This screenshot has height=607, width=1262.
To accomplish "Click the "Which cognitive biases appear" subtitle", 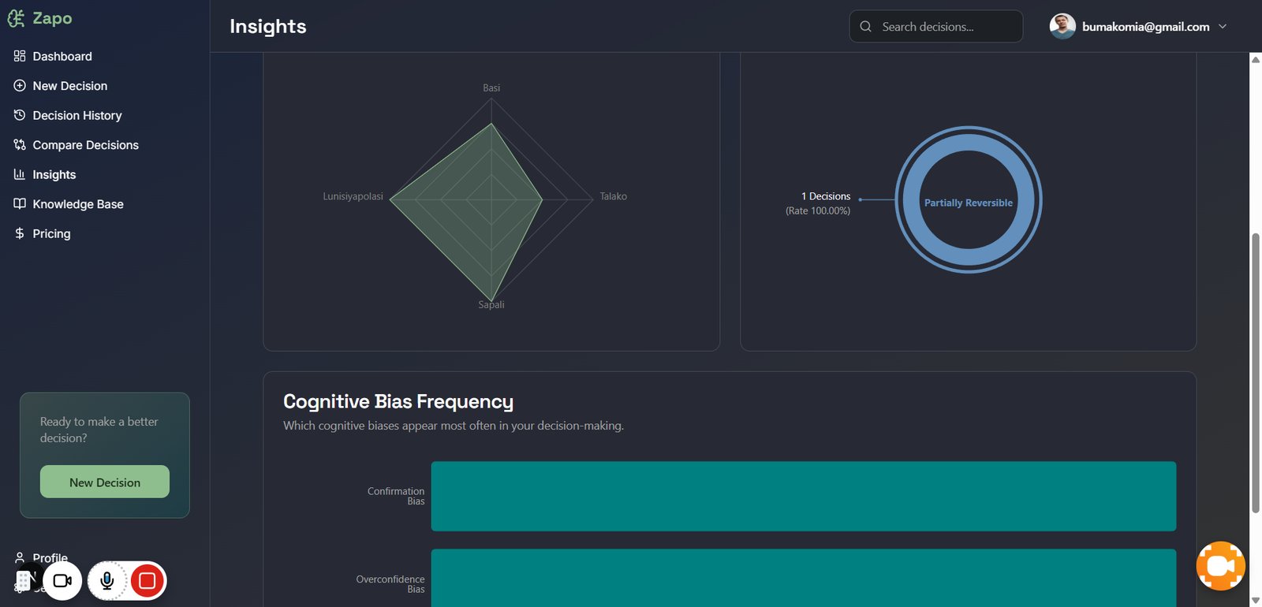I will [x=454, y=426].
